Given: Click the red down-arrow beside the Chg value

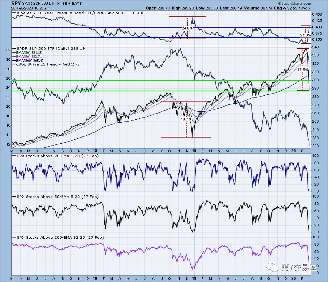Looking at the screenshot, I should [309, 8].
